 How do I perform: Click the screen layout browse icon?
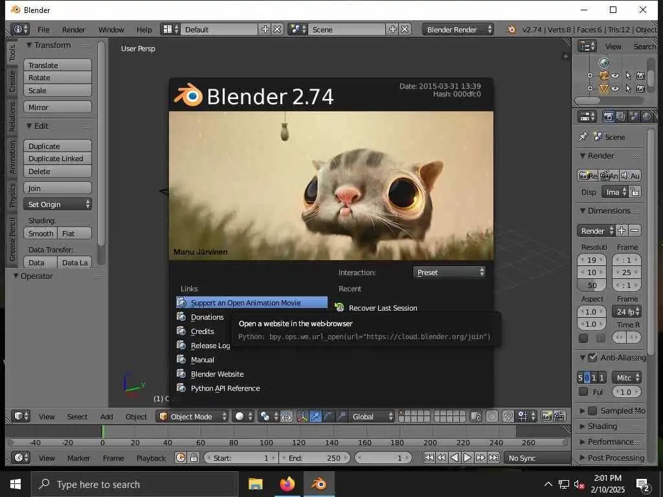170,29
